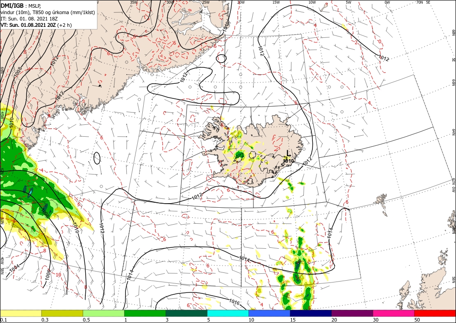Image resolution: width=456 pixels, height=323 pixels.
Task: Click the 'L' low-pressure marker over Iceland
Action: coord(288,153)
